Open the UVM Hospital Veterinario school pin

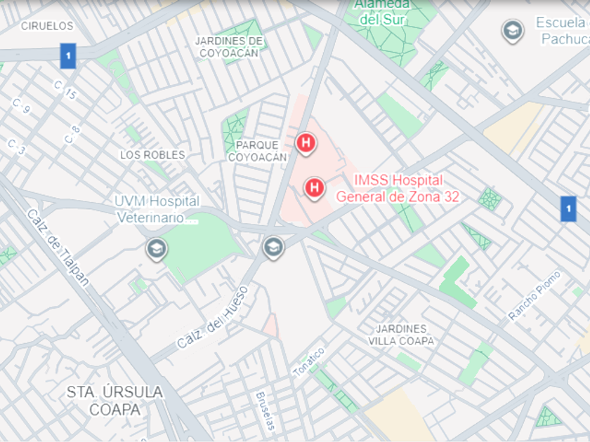(x=157, y=250)
